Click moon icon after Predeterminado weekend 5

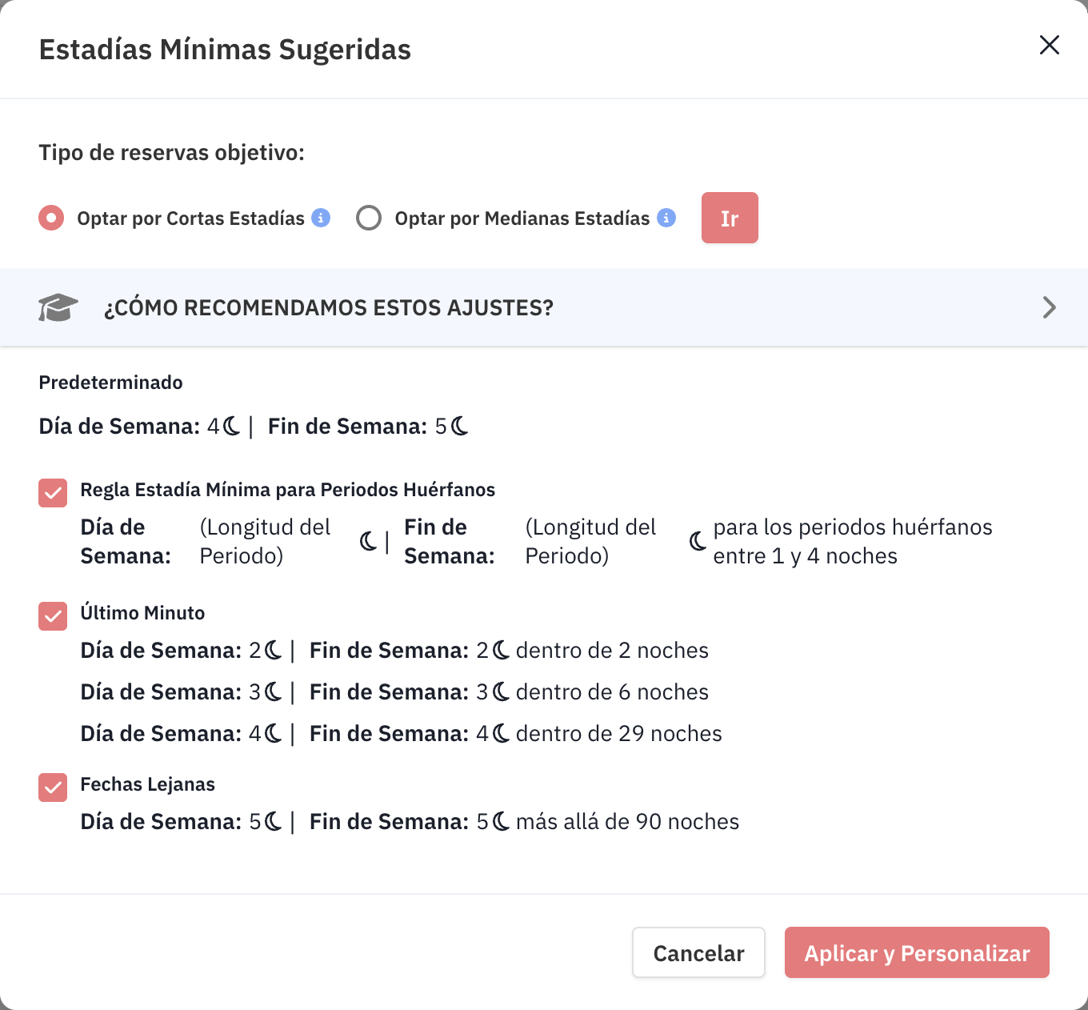(x=460, y=427)
